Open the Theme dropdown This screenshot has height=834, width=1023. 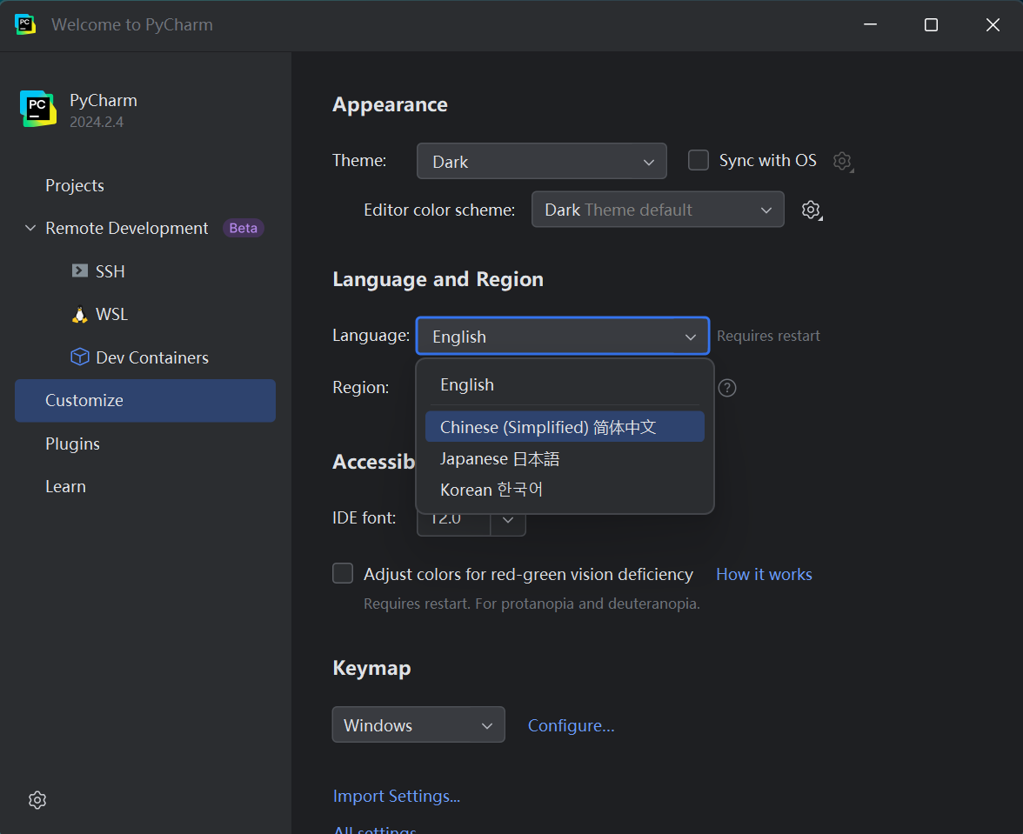pyautogui.click(x=541, y=161)
